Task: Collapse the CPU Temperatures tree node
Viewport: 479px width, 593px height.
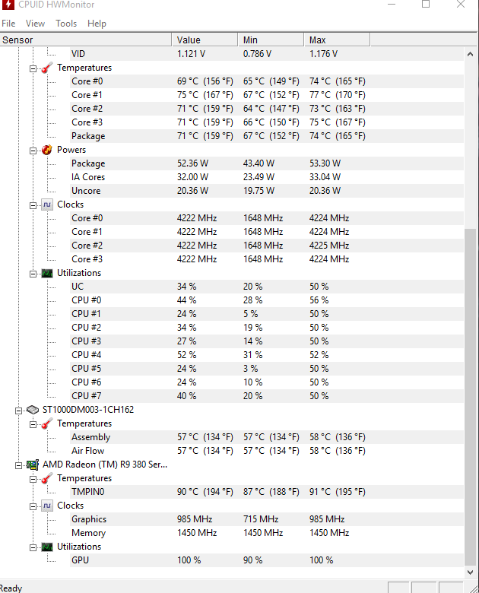Action: 33,69
